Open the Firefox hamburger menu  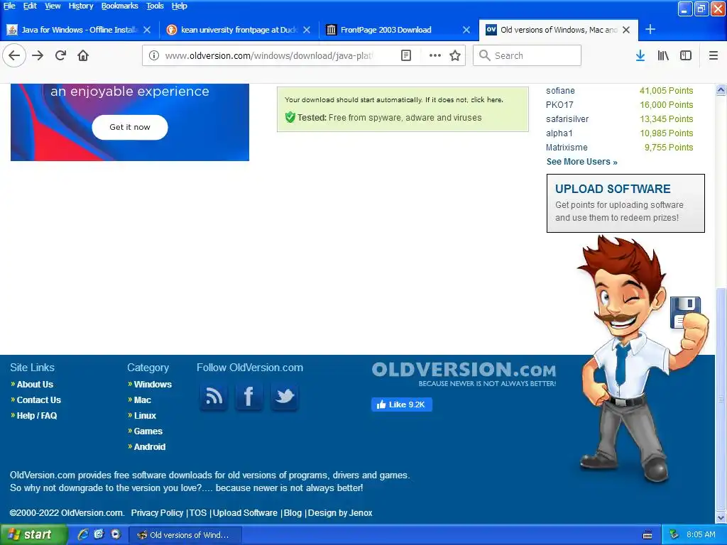tap(714, 55)
